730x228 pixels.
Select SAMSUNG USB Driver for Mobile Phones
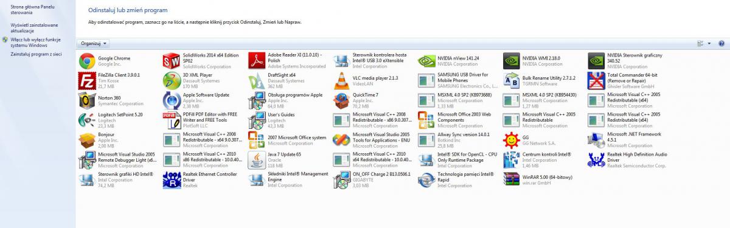[457, 80]
